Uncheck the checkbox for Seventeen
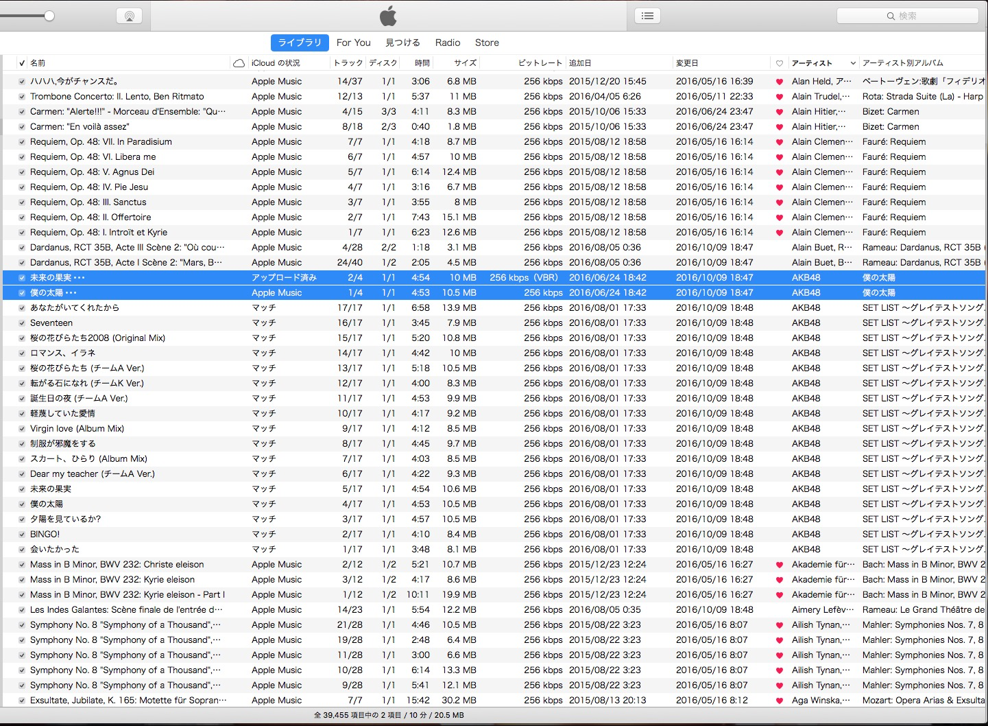The width and height of the screenshot is (988, 726). [22, 323]
